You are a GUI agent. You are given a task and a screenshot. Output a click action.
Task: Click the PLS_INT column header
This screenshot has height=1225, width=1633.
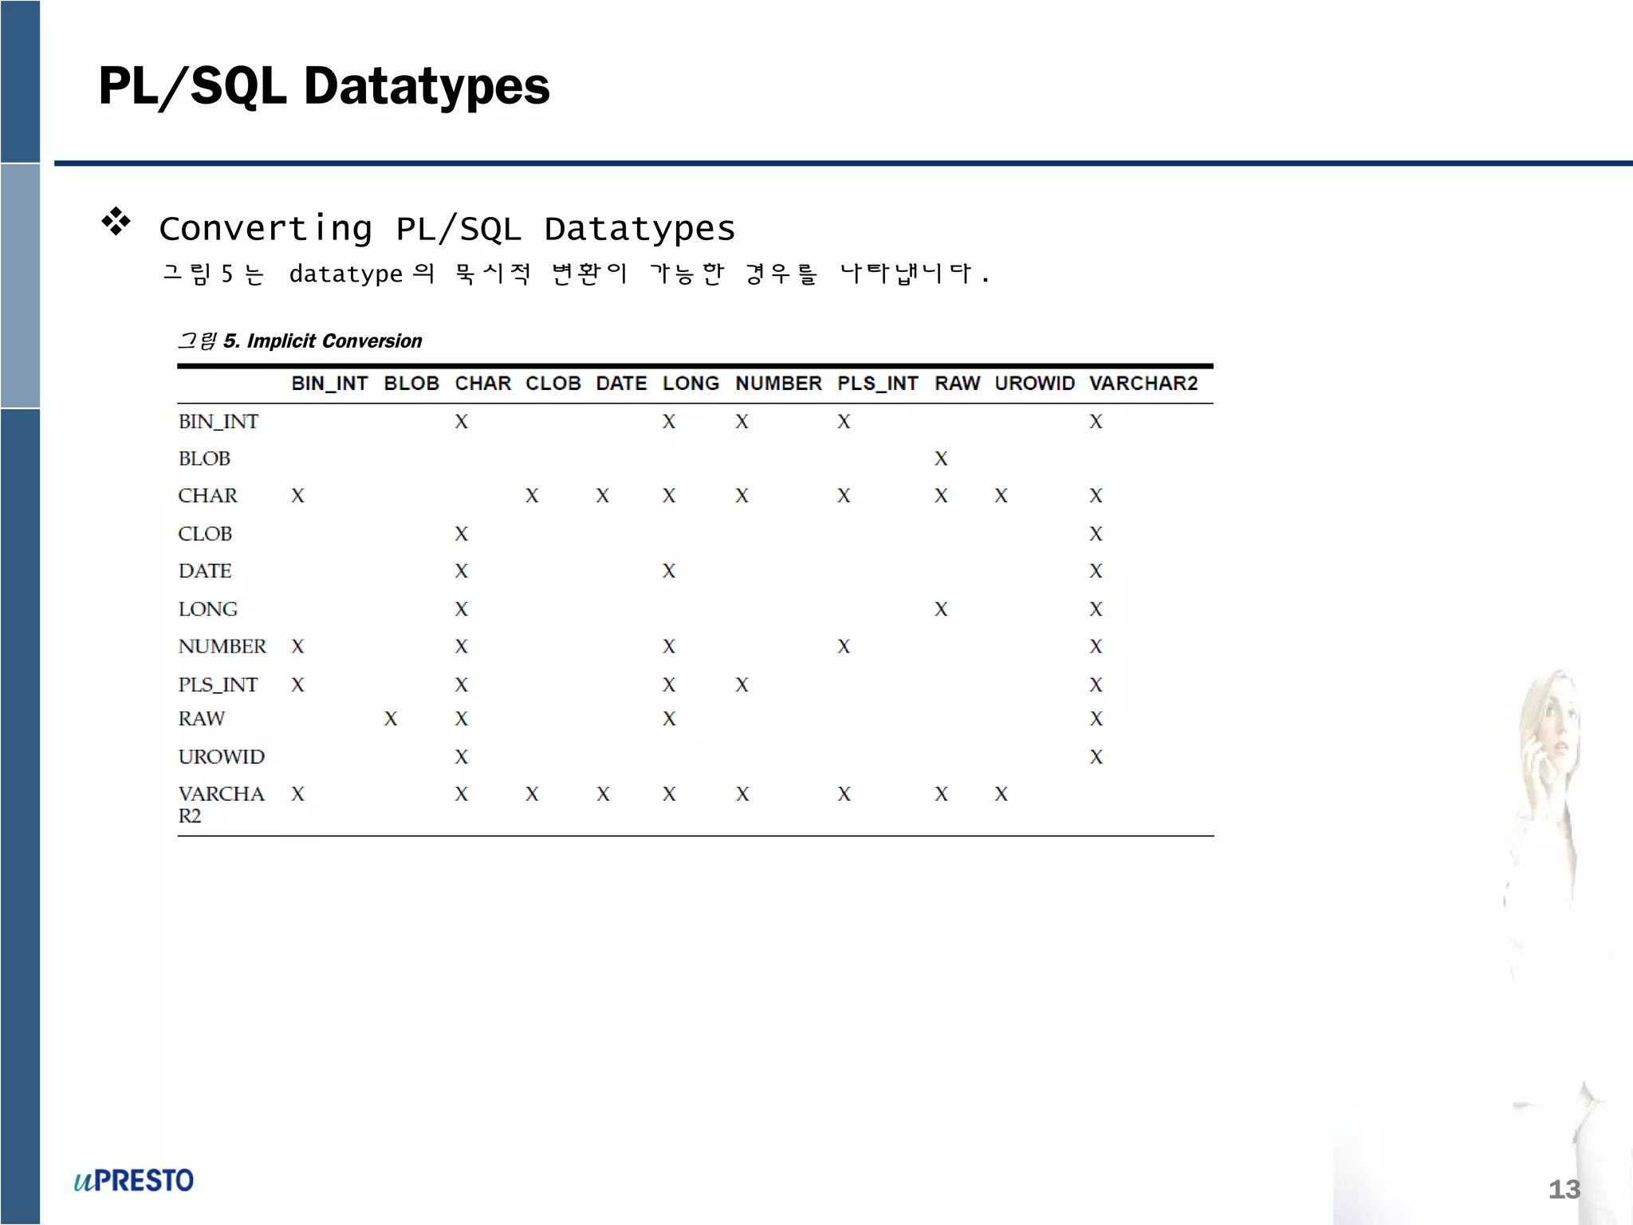(x=878, y=384)
